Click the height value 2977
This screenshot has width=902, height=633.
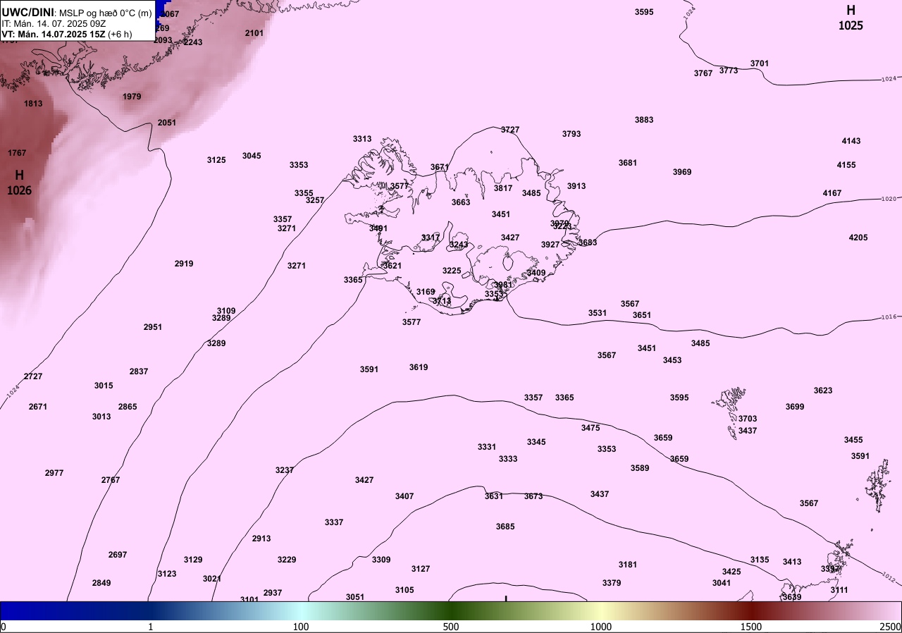coord(54,473)
